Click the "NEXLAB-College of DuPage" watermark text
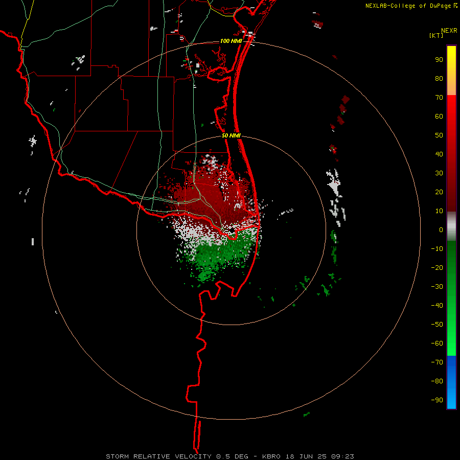460x460 pixels. tap(408, 6)
